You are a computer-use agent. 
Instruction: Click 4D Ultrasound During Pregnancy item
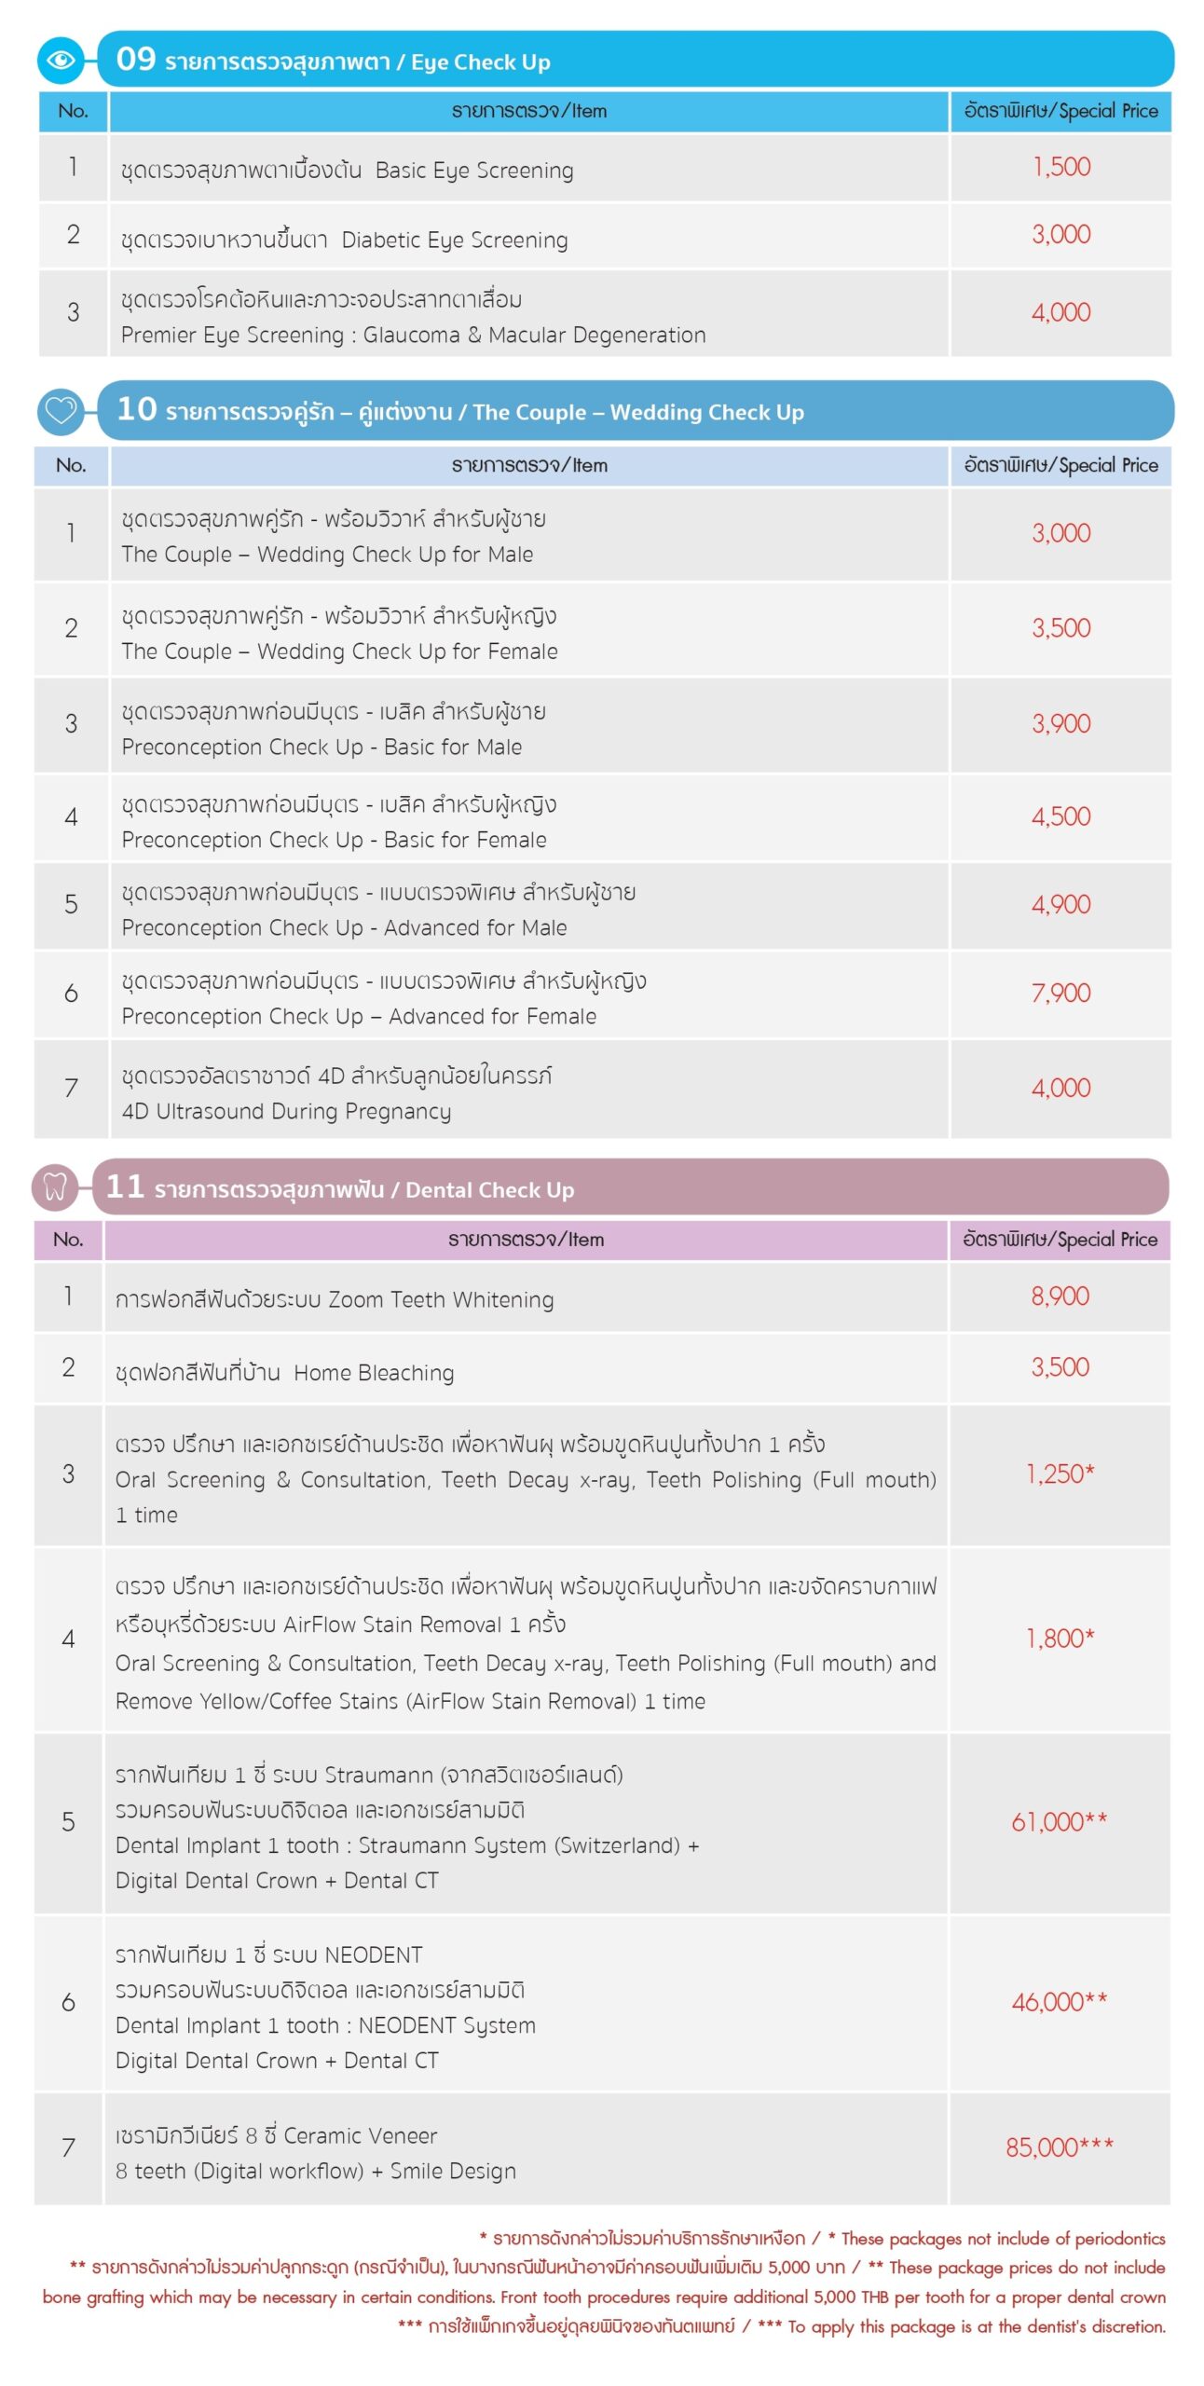(x=336, y=1092)
